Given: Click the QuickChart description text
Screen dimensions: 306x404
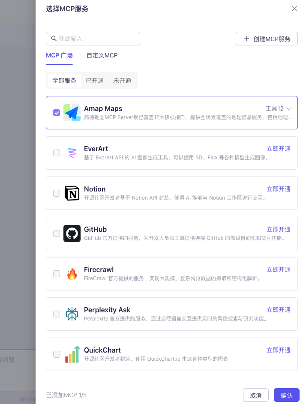Looking at the screenshot, I should coord(158,359).
